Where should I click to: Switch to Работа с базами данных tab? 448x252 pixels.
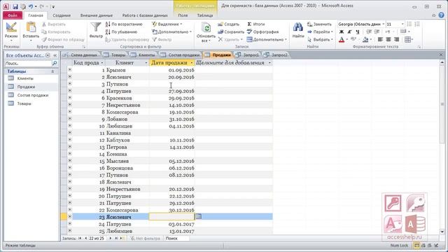(x=145, y=15)
